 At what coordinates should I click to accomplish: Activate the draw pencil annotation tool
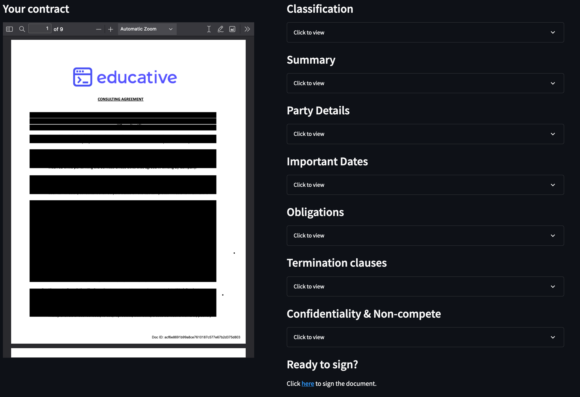pyautogui.click(x=220, y=29)
